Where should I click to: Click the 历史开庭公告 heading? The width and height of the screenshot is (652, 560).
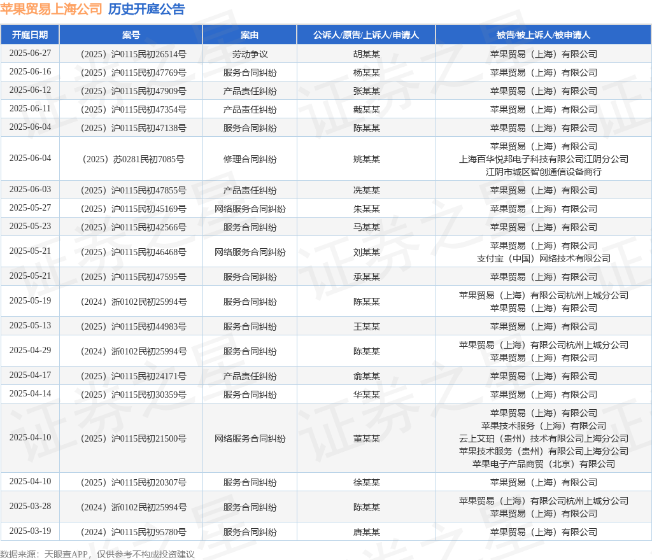(x=146, y=9)
